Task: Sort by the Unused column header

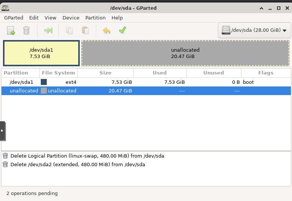Action: point(213,73)
